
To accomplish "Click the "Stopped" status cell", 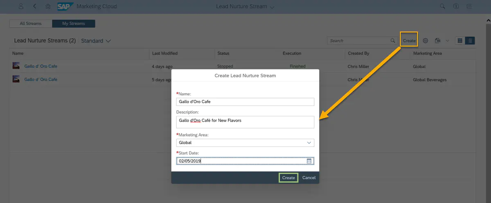I will pos(225,66).
